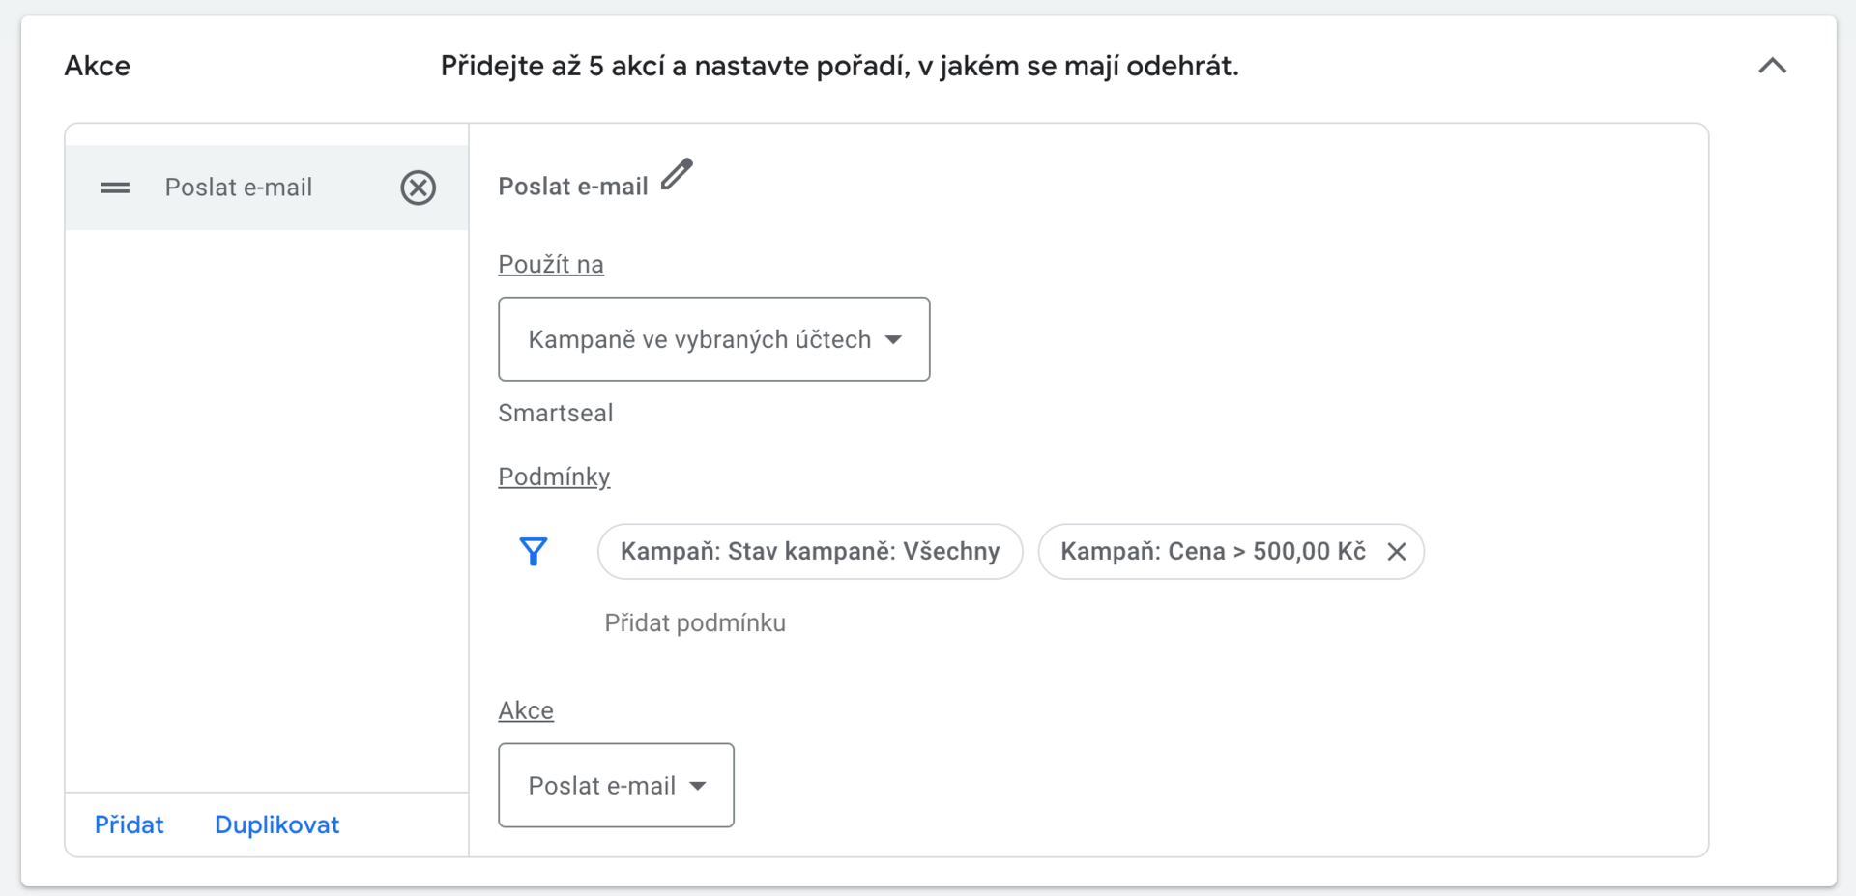Click the Smartseal account name
Image resolution: width=1856 pixels, height=896 pixels.
pos(555,413)
